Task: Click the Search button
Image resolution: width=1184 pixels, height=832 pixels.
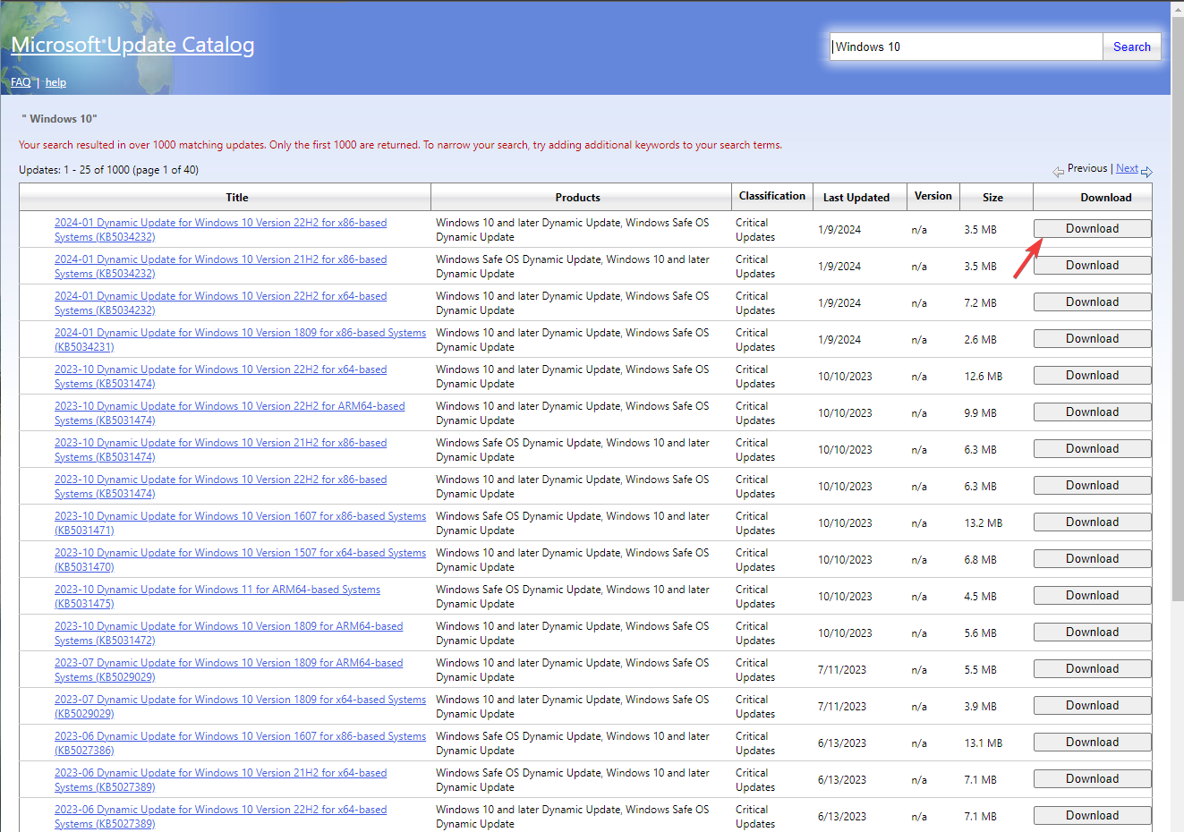Action: (1131, 47)
